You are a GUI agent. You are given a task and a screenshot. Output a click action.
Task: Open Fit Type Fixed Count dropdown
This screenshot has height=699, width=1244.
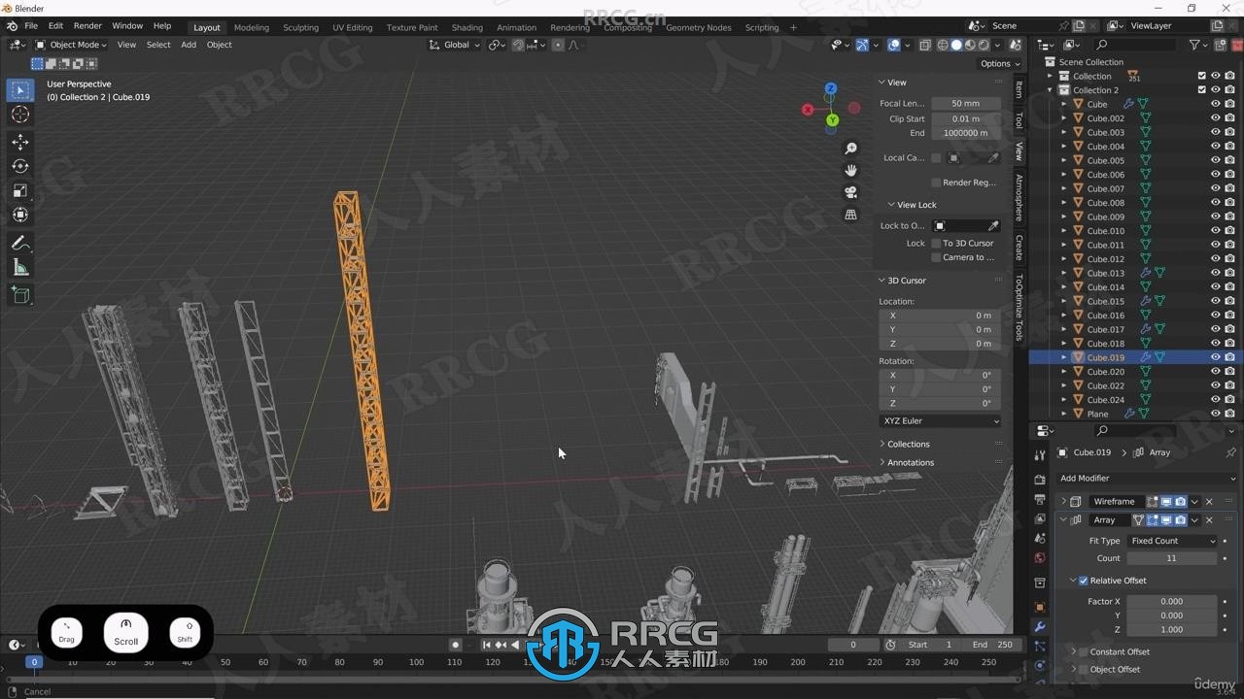pos(1172,541)
